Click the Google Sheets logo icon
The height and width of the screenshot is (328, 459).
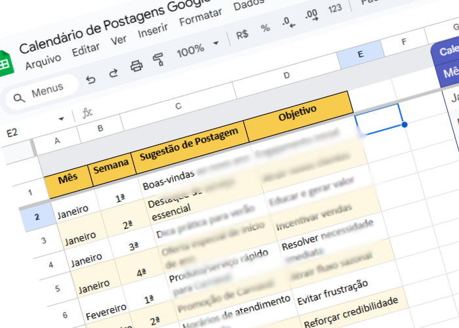click(5, 63)
